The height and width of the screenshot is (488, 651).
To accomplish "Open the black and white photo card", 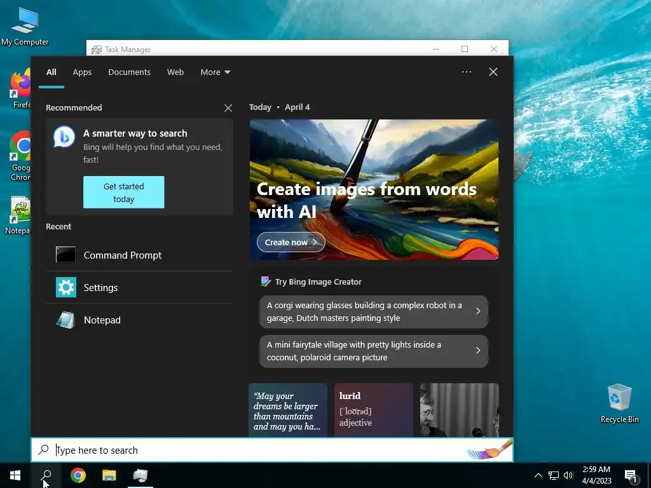I will 459,410.
